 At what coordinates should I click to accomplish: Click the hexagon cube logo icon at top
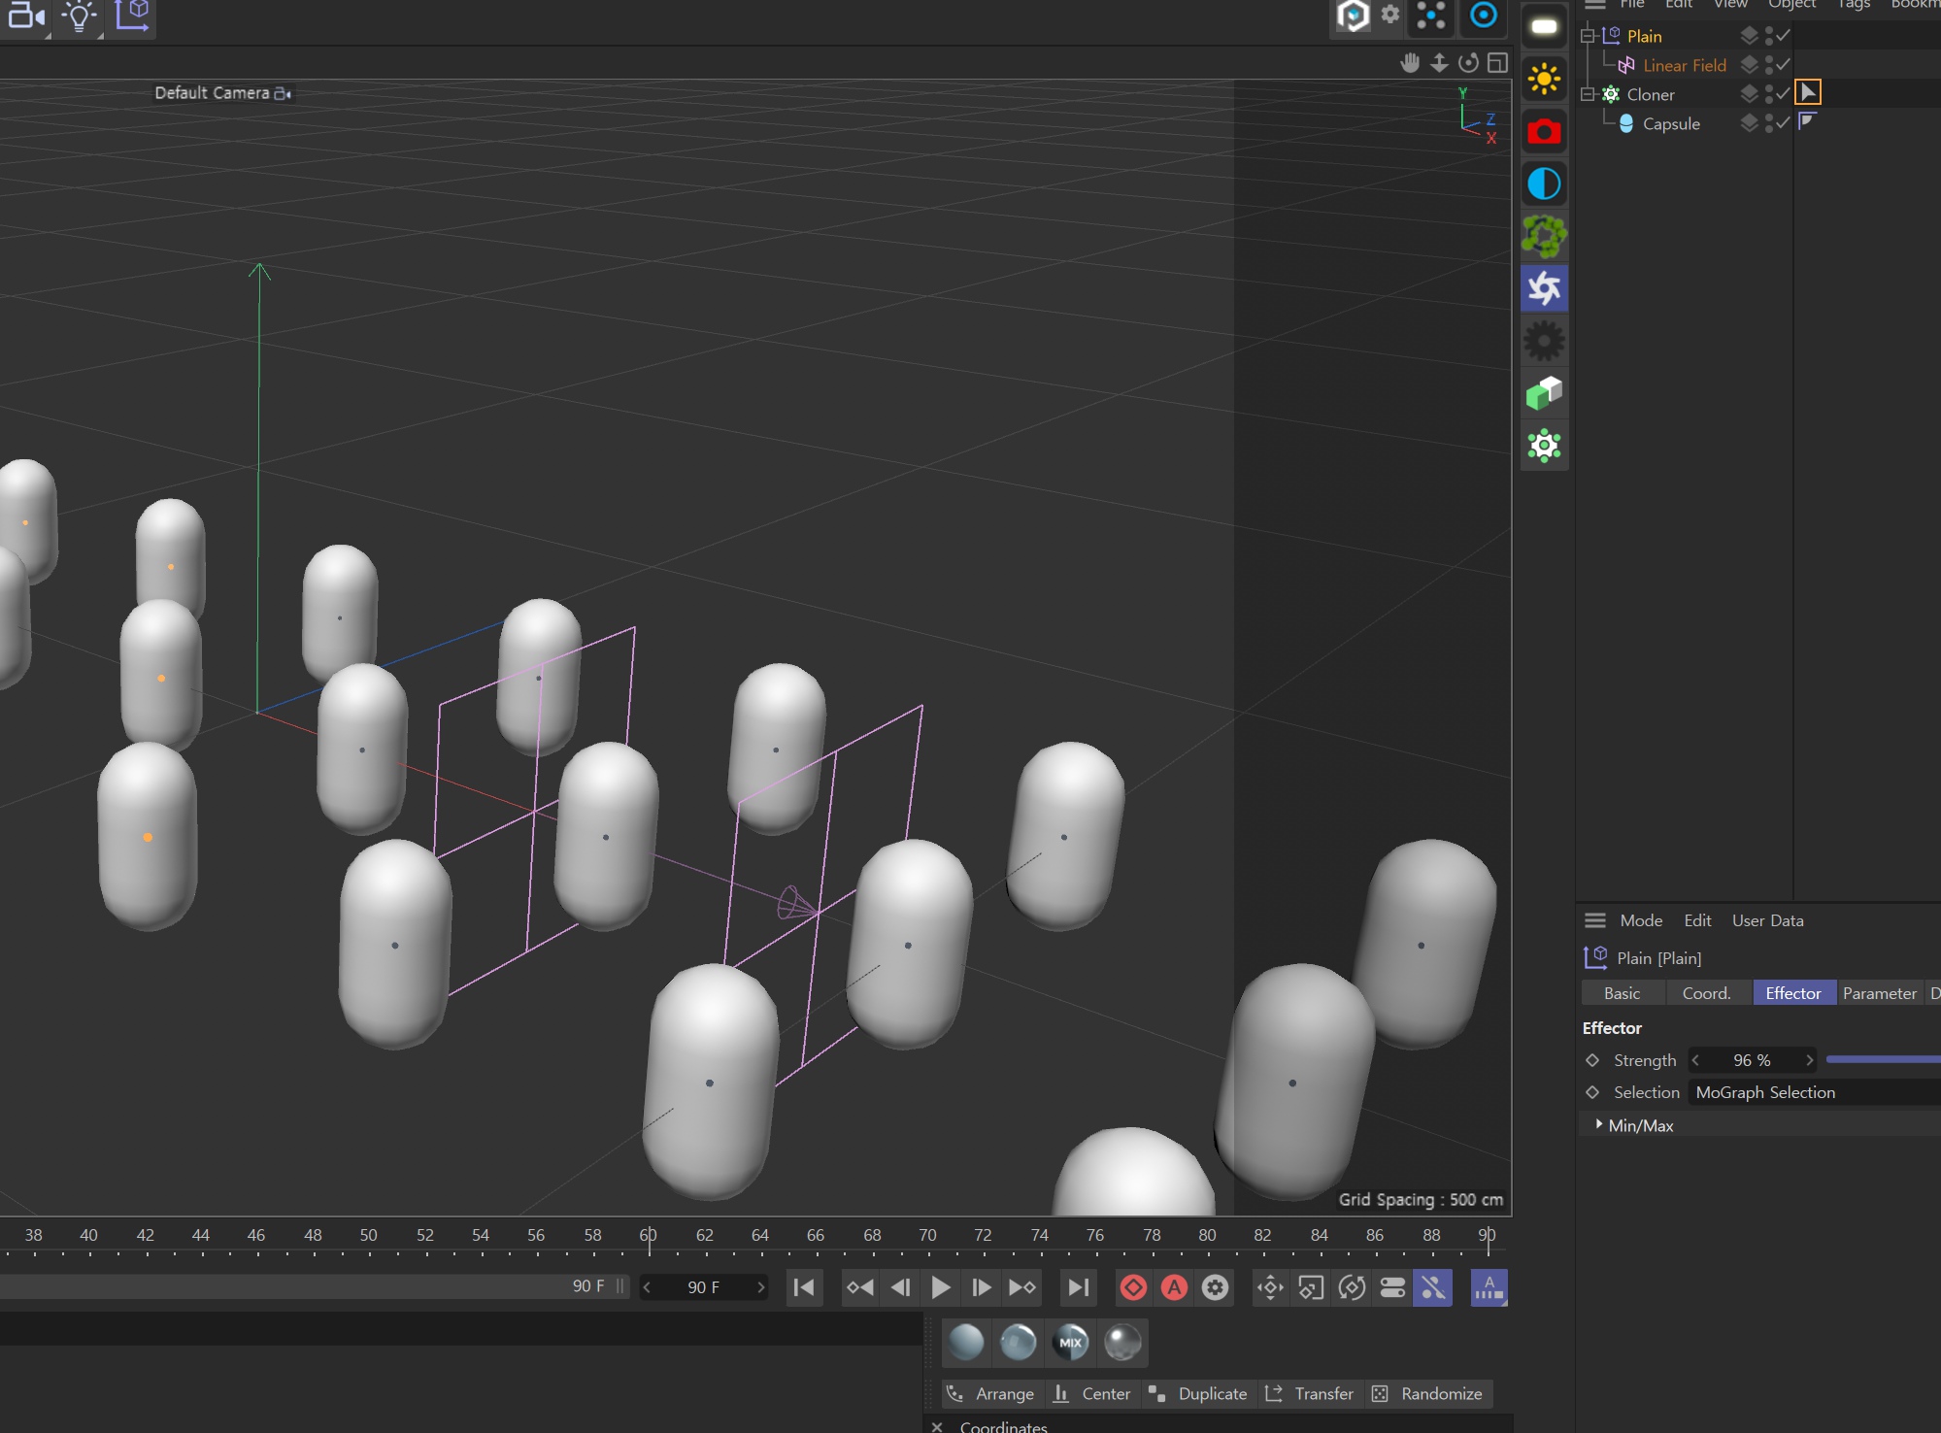1353,17
